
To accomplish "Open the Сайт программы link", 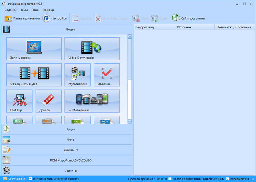I will click(189, 18).
